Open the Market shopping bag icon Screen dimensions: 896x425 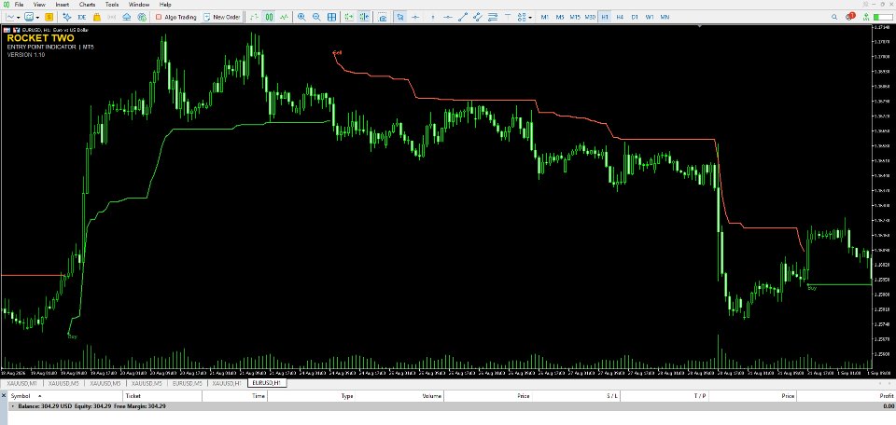point(96,17)
